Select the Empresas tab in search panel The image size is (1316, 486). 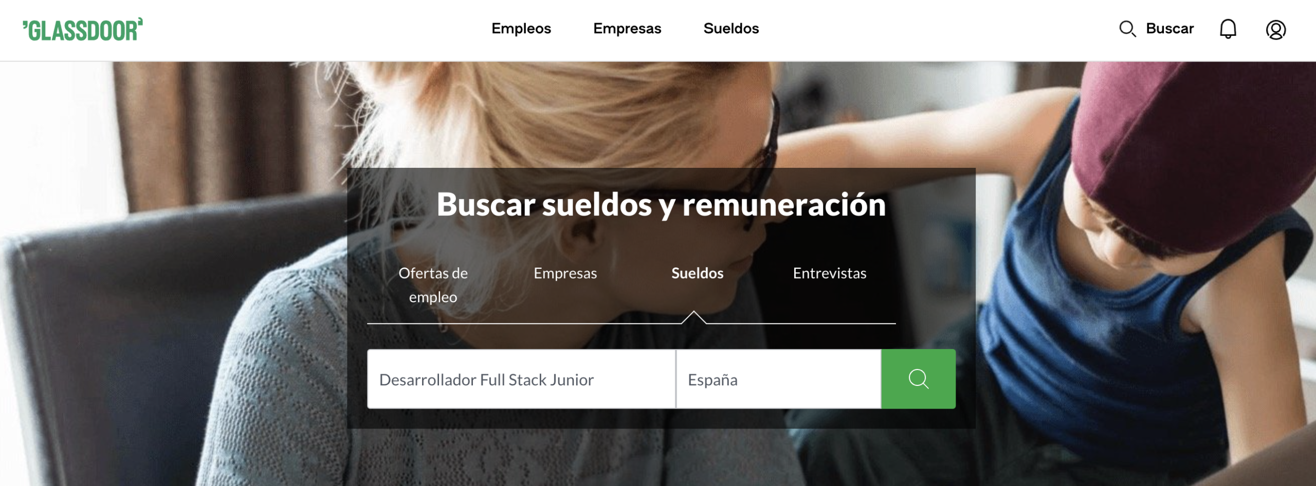[565, 273]
